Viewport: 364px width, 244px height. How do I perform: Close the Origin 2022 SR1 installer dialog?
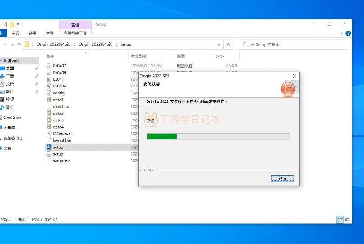pyautogui.click(x=294, y=76)
